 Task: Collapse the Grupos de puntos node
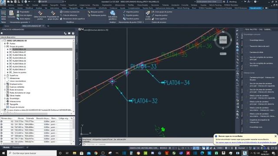click(x=5, y=46)
